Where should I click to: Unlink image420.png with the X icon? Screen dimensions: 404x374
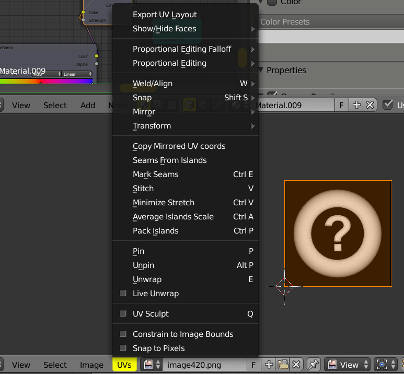(x=296, y=365)
